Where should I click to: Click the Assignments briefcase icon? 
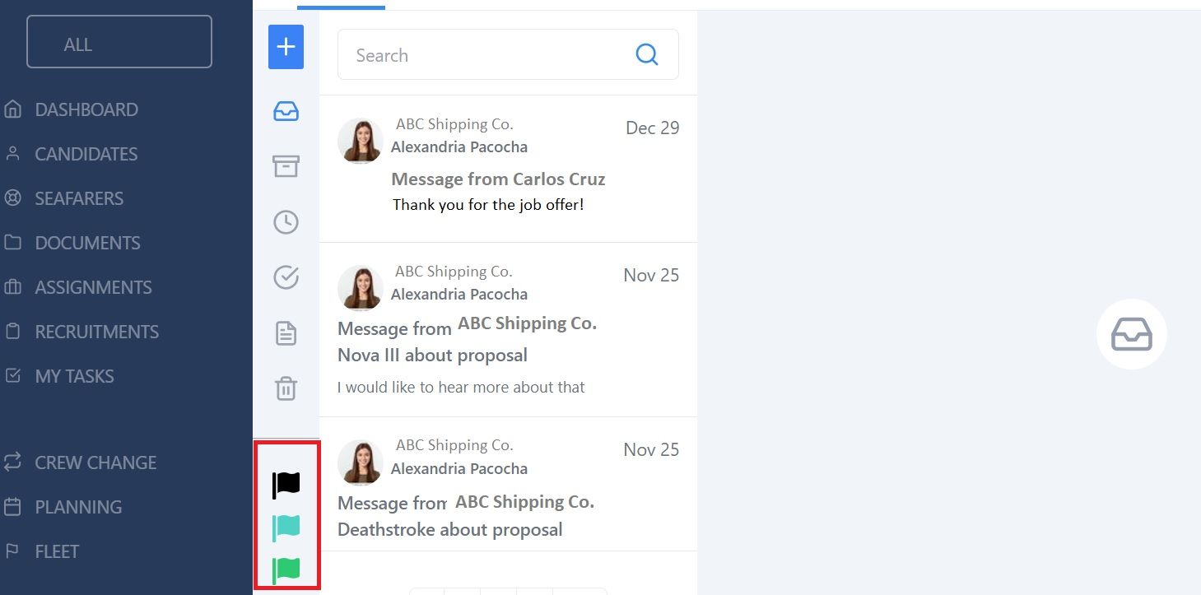coord(12,287)
